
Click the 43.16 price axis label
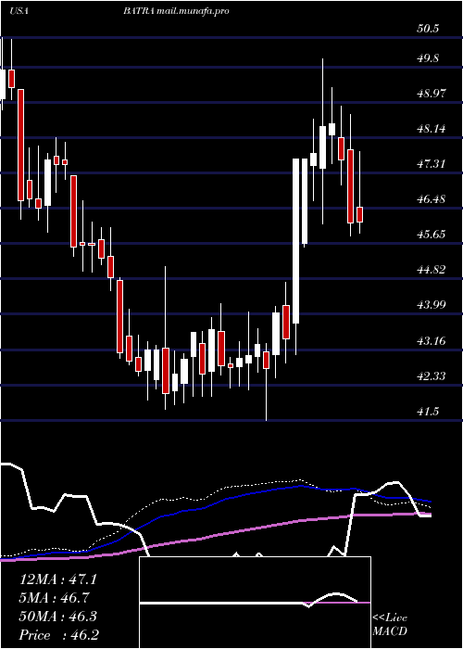(x=432, y=341)
